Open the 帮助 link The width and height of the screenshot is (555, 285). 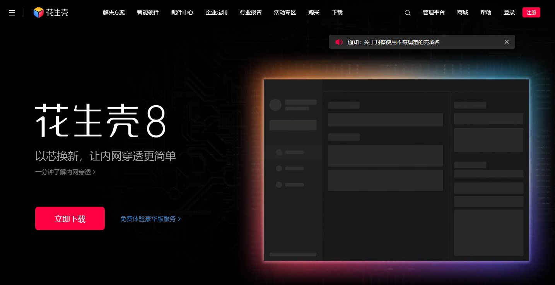(x=486, y=12)
